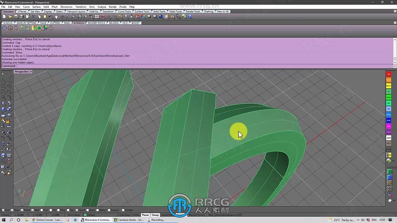Select the Box solid tool in sidebar
This screenshot has width=397, height=223.
[3, 109]
